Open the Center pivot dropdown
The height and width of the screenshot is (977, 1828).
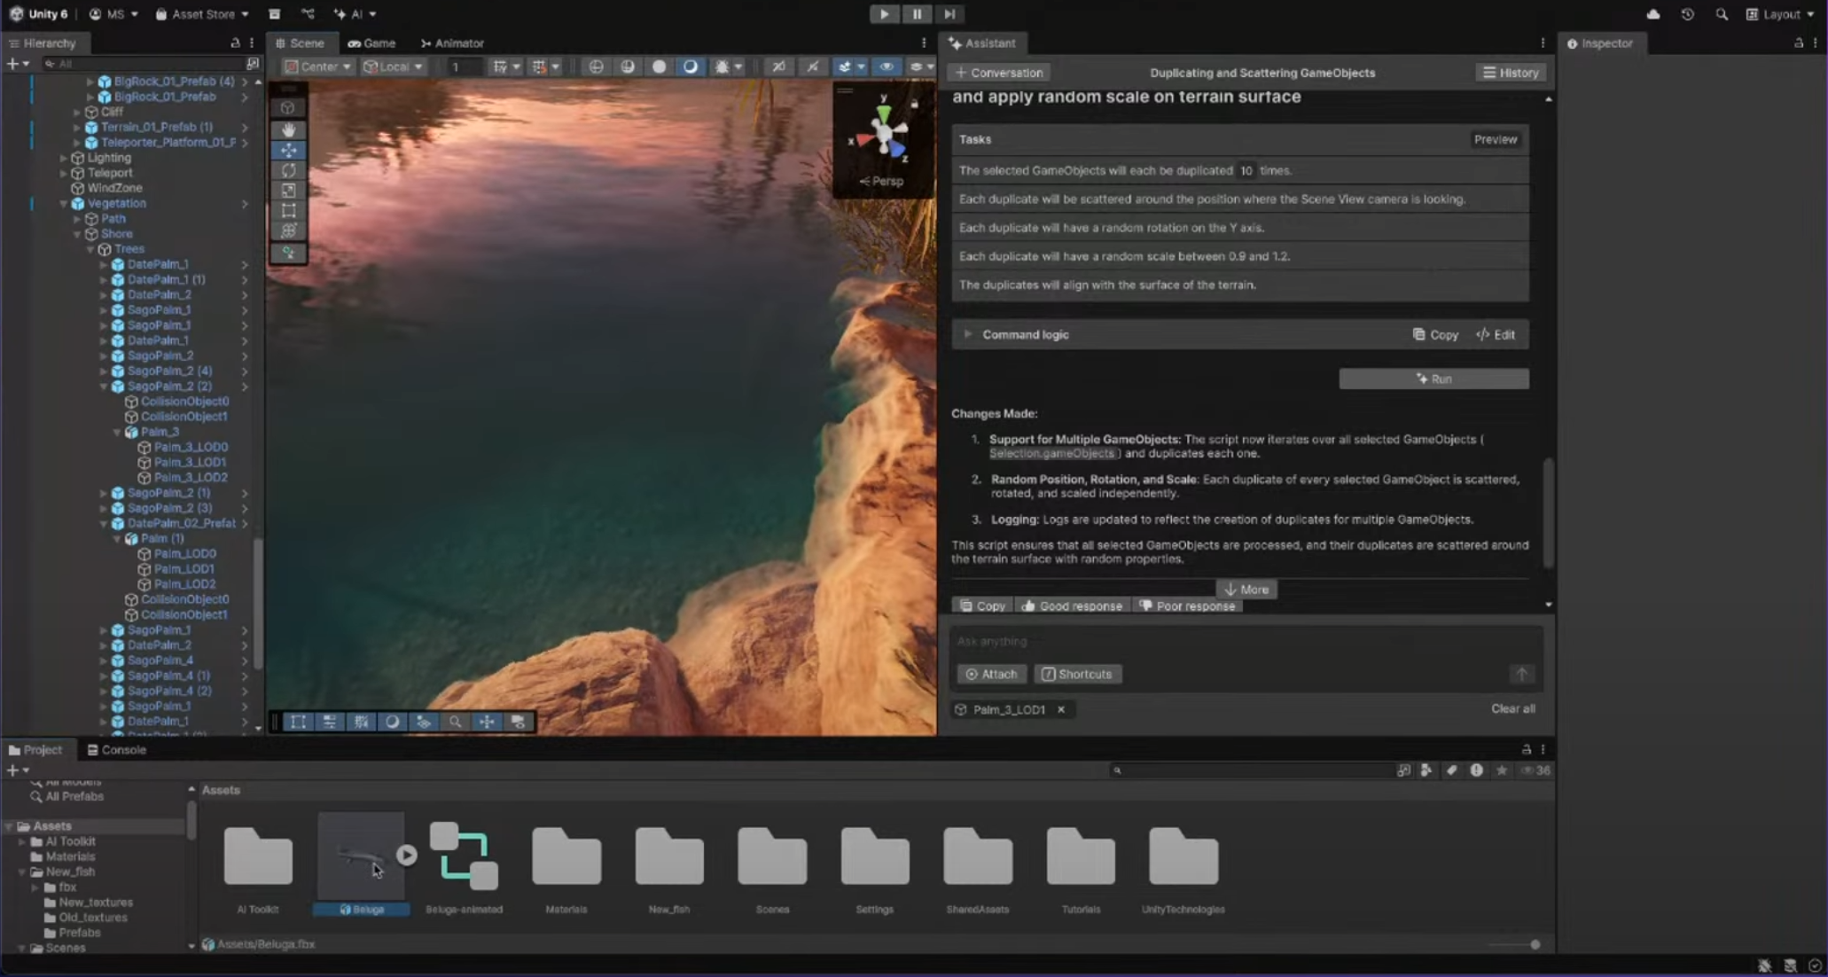317,66
